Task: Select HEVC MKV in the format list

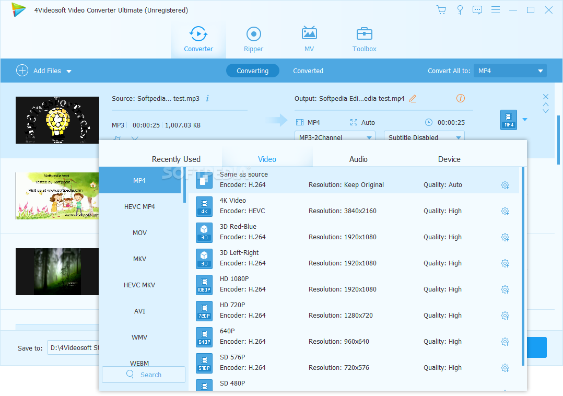Action: point(139,285)
